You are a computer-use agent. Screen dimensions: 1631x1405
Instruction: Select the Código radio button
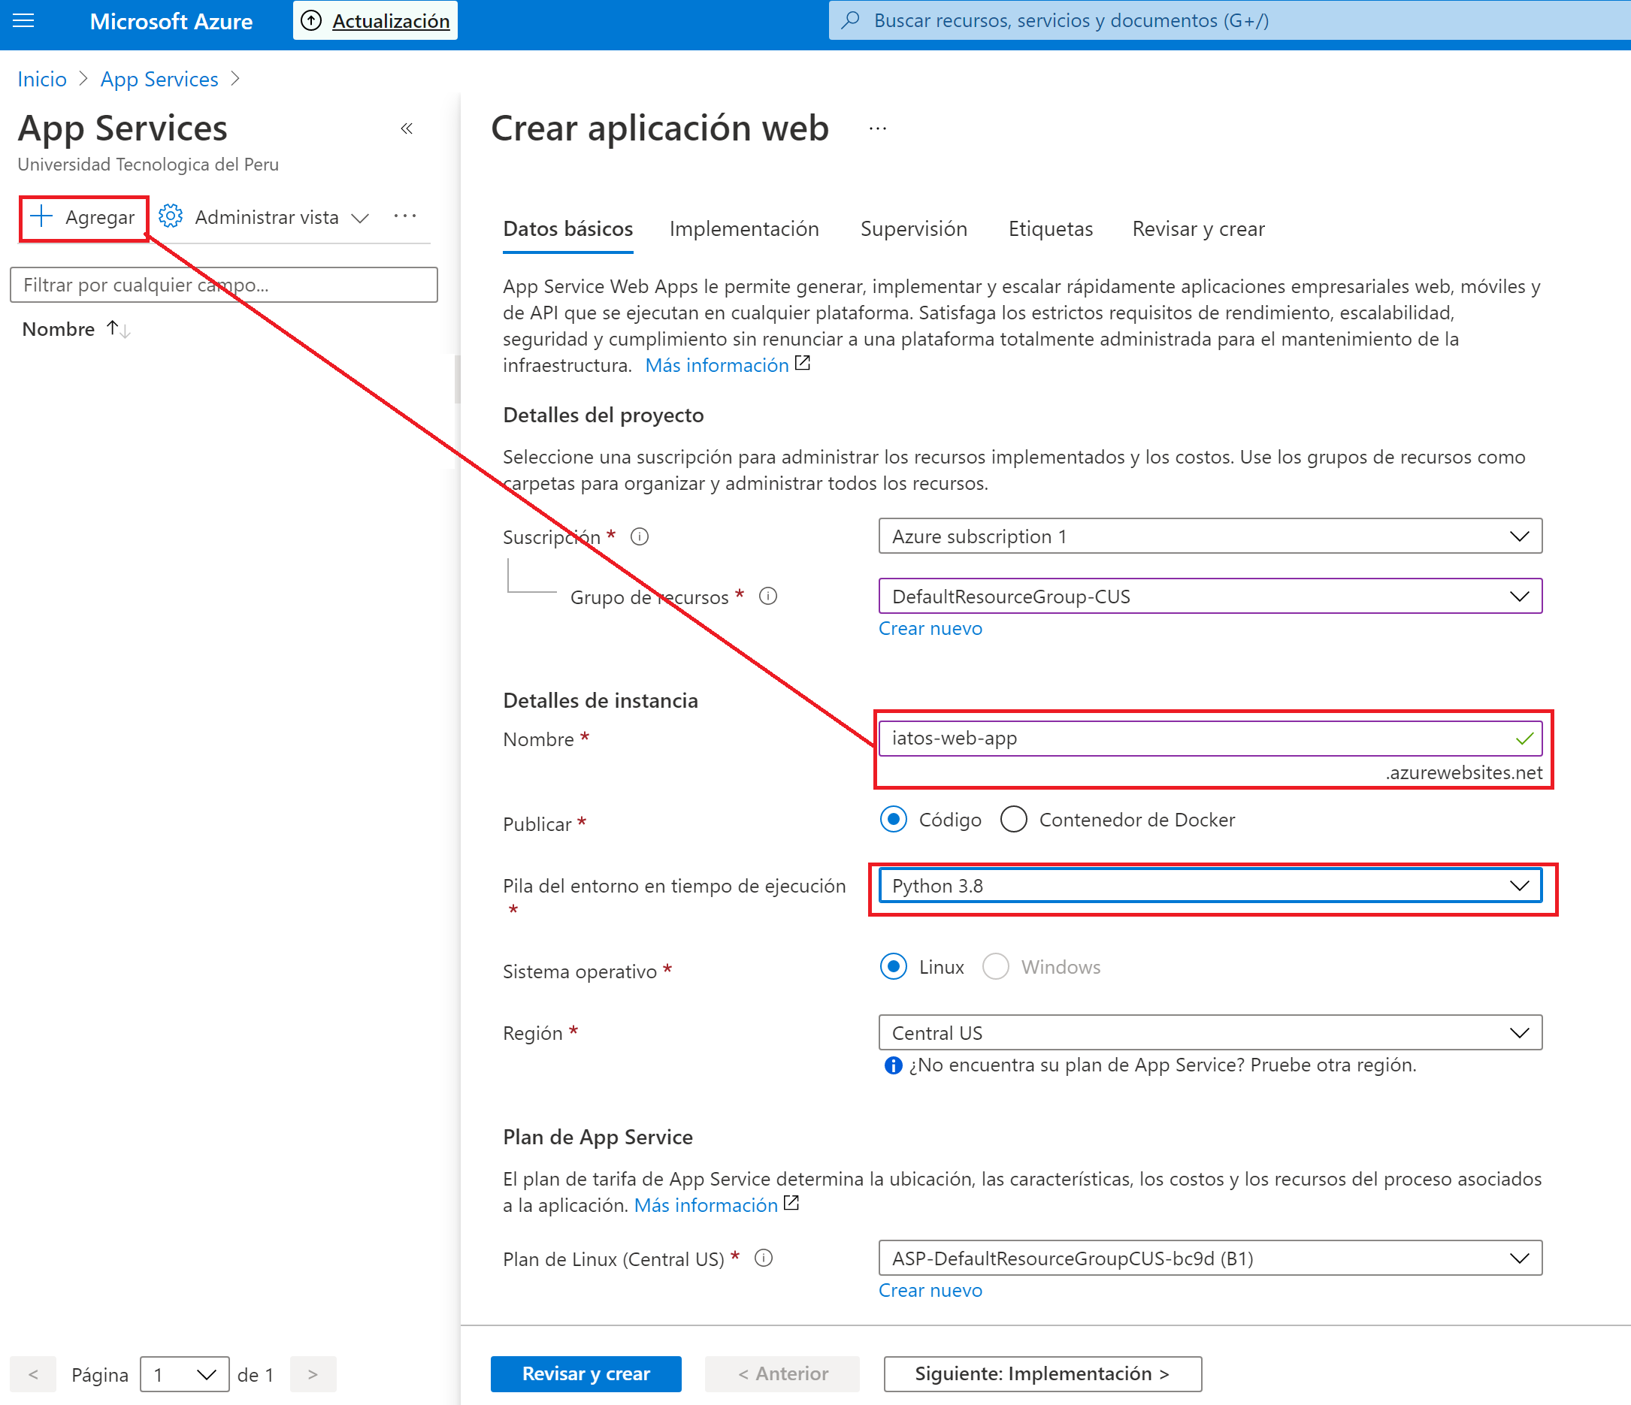[894, 820]
